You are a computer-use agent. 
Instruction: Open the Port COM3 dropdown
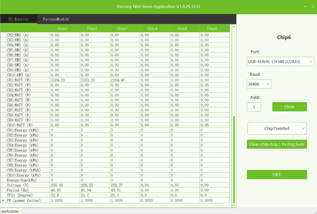pyautogui.click(x=280, y=61)
